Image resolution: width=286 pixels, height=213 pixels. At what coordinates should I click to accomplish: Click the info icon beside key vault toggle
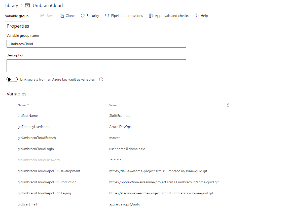[101, 80]
